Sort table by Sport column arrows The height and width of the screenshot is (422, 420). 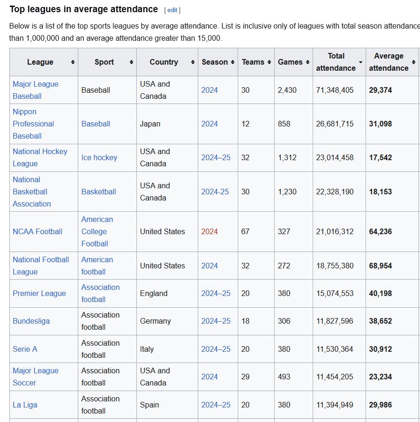click(x=131, y=62)
